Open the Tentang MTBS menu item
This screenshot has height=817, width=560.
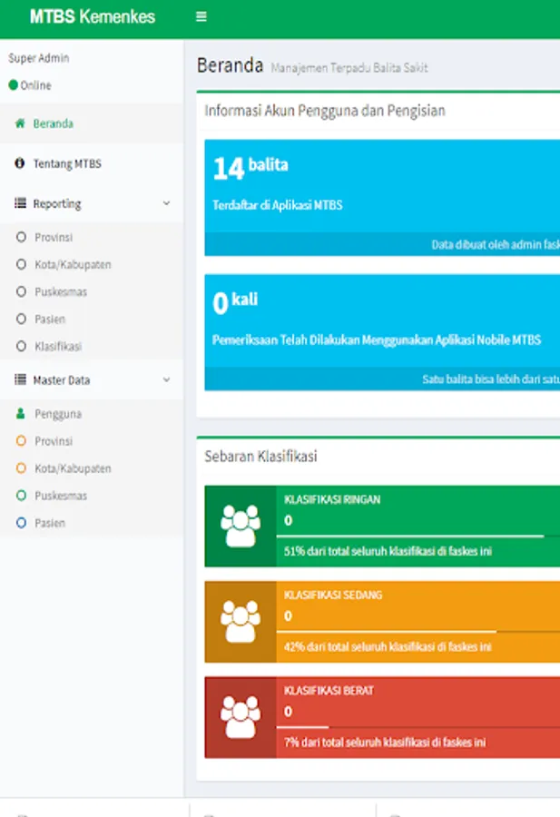coord(91,163)
